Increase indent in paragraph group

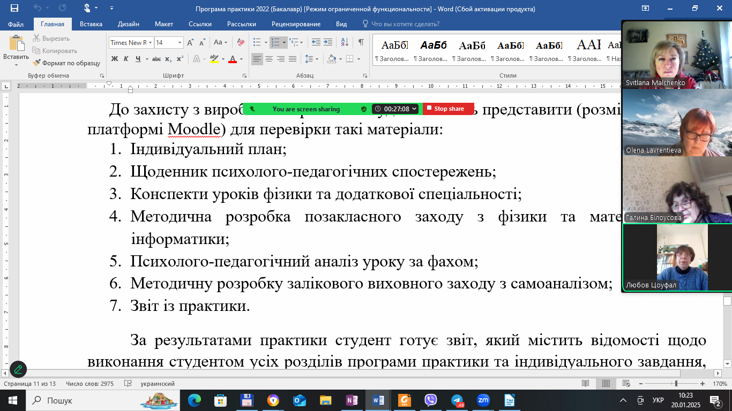click(327, 42)
